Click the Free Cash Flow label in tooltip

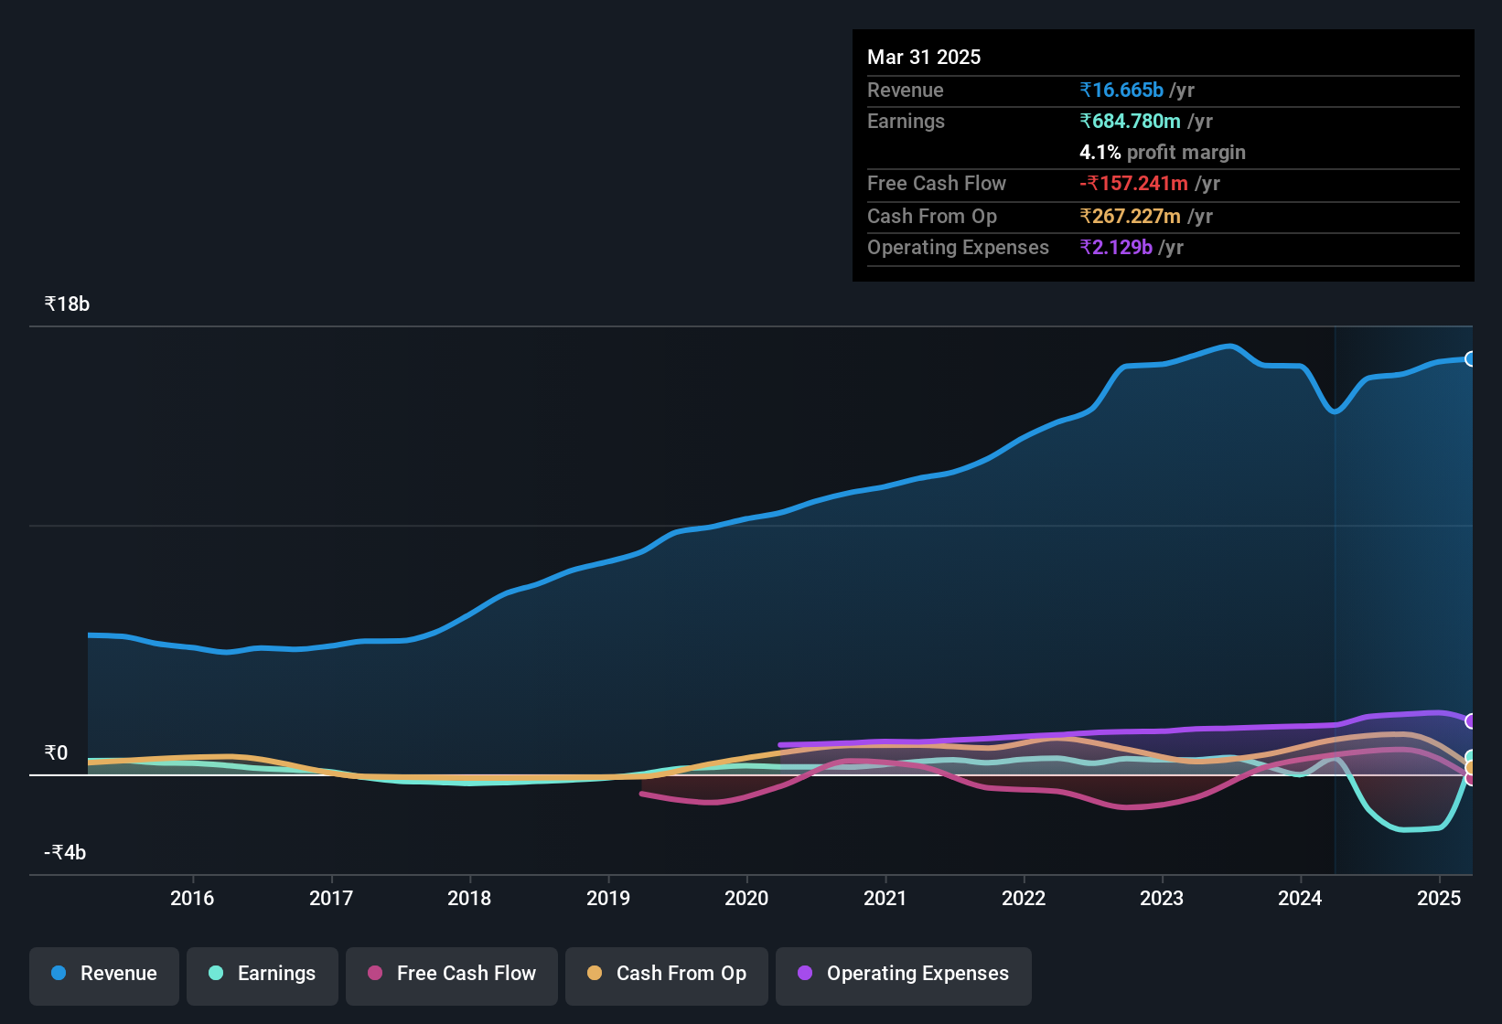[x=937, y=183]
